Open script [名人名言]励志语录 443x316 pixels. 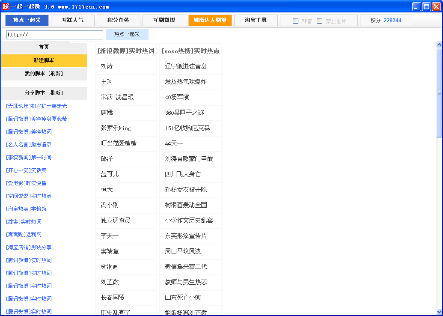tap(29, 145)
